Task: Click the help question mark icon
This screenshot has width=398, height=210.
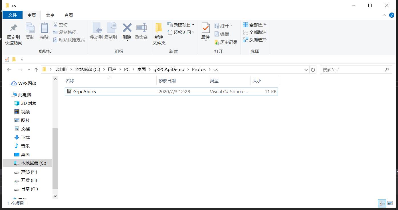Action: [x=392, y=15]
